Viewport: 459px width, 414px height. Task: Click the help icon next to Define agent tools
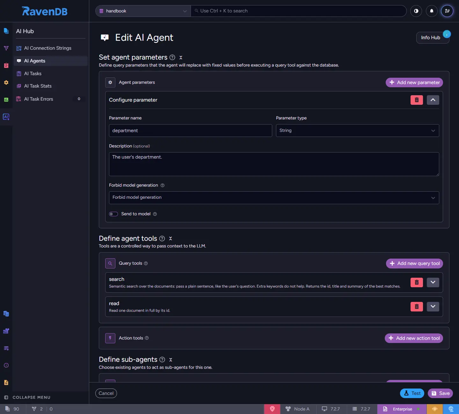coord(162,239)
